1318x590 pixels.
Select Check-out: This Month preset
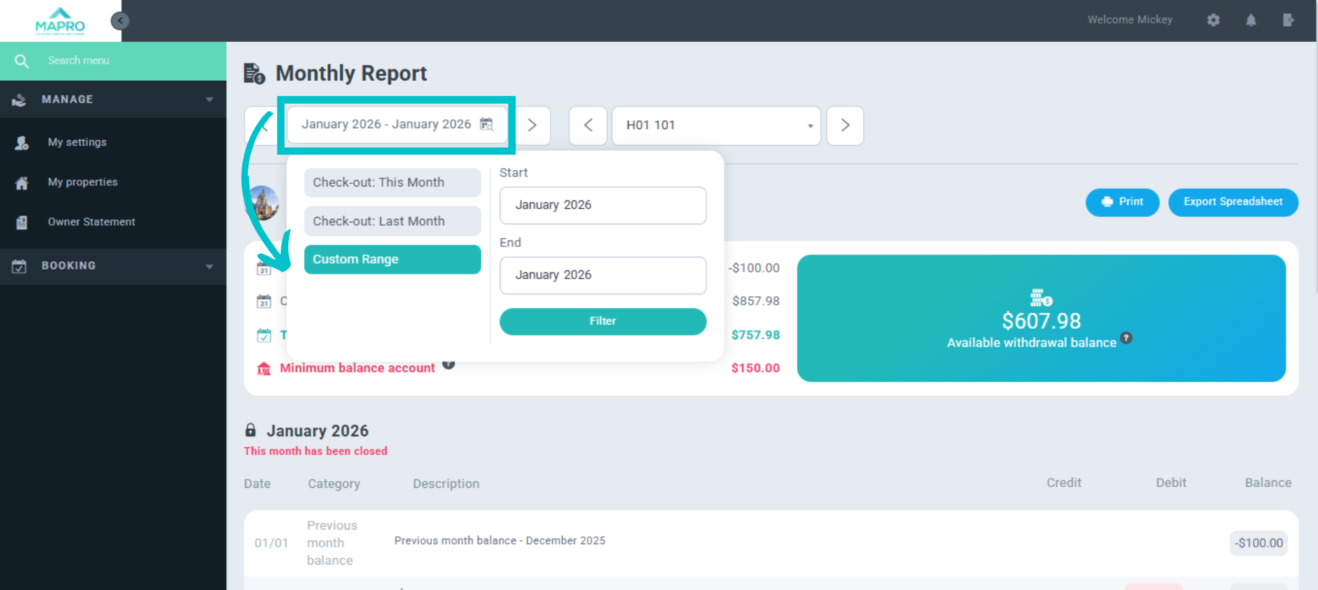click(392, 182)
